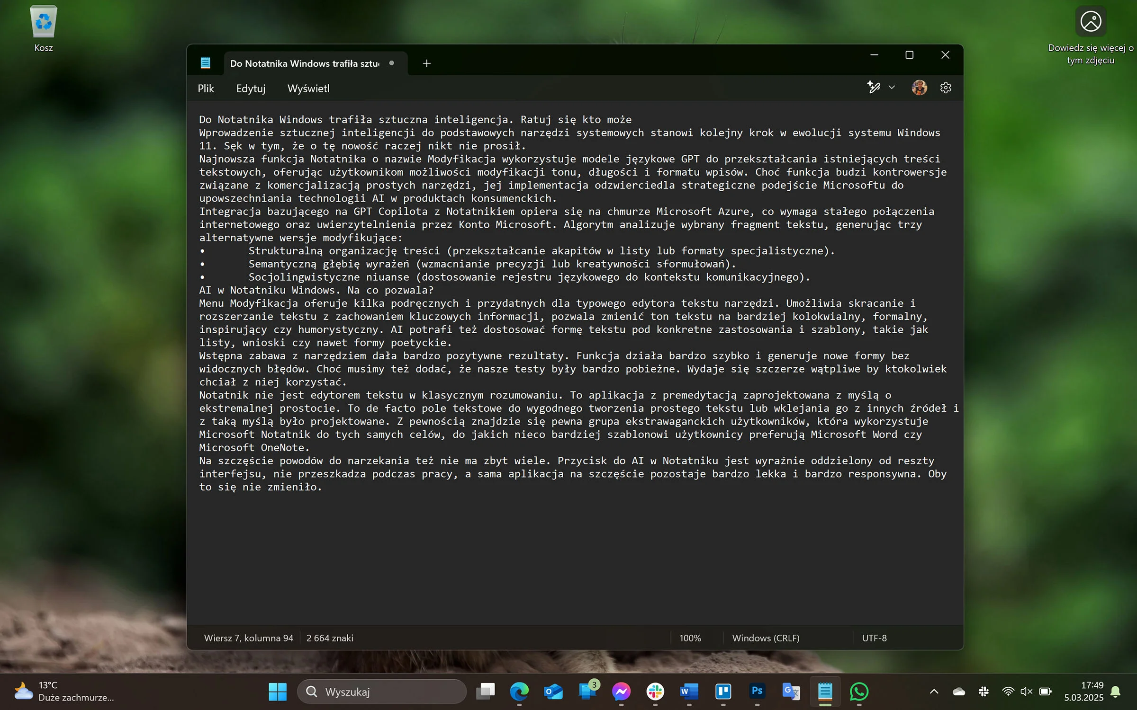Open 'Dowiedz się więcej o tym zdjęciu' desktop icon

click(x=1090, y=35)
